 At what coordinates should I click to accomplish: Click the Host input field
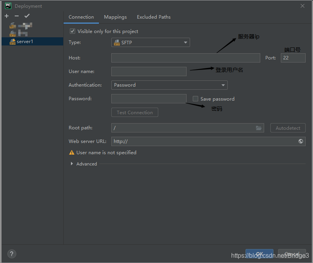(186, 58)
